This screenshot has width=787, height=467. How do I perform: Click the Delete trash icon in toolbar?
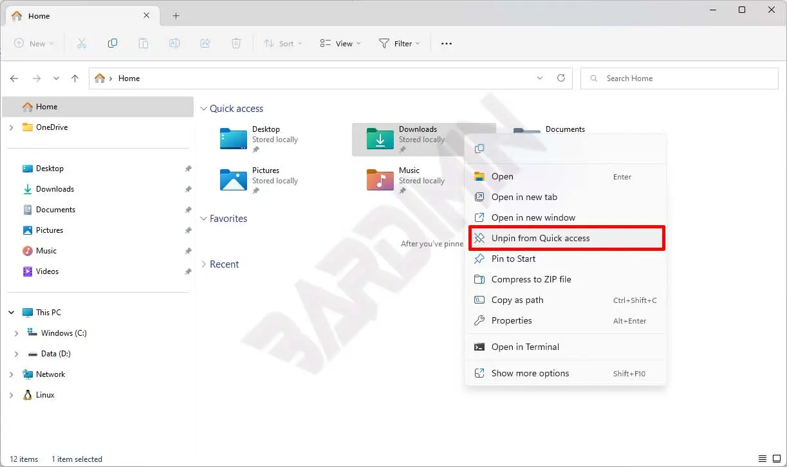236,44
